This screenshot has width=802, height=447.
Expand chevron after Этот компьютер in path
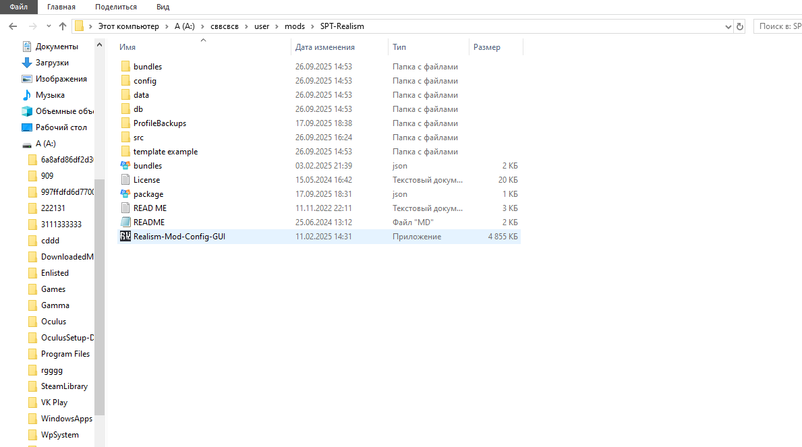click(x=167, y=26)
